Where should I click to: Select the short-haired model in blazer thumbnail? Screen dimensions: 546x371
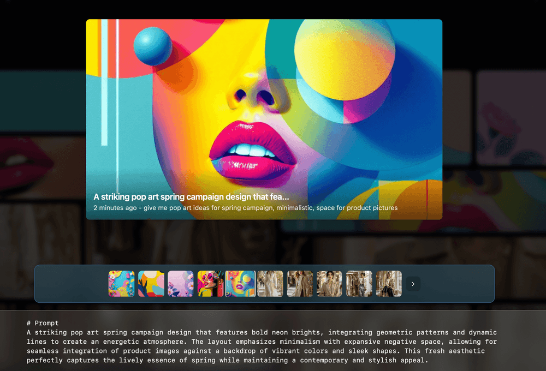pyautogui.click(x=329, y=284)
